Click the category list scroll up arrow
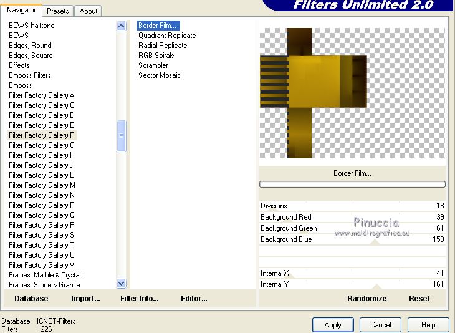 122,26
